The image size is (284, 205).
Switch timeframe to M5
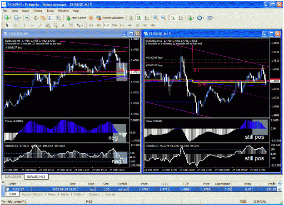(99, 25)
